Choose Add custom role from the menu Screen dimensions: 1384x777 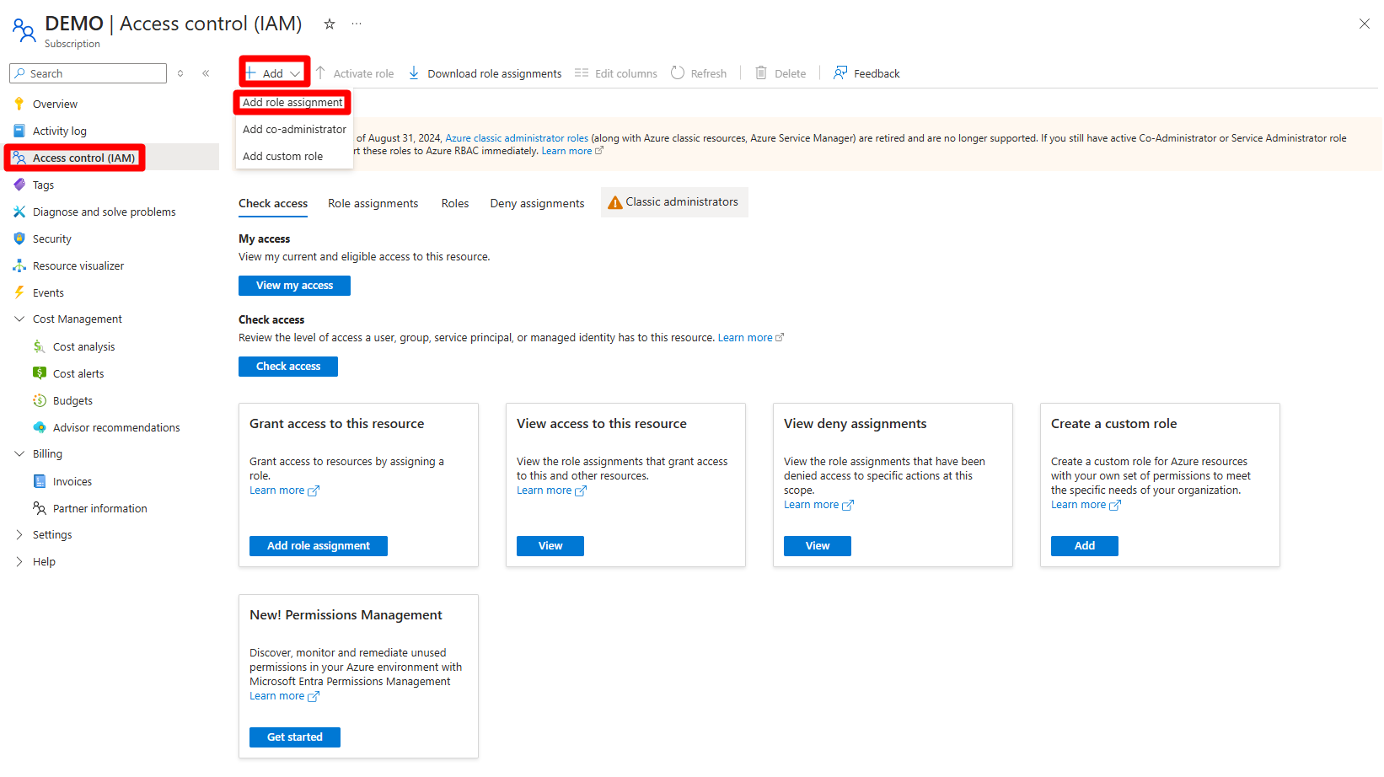pyautogui.click(x=282, y=156)
